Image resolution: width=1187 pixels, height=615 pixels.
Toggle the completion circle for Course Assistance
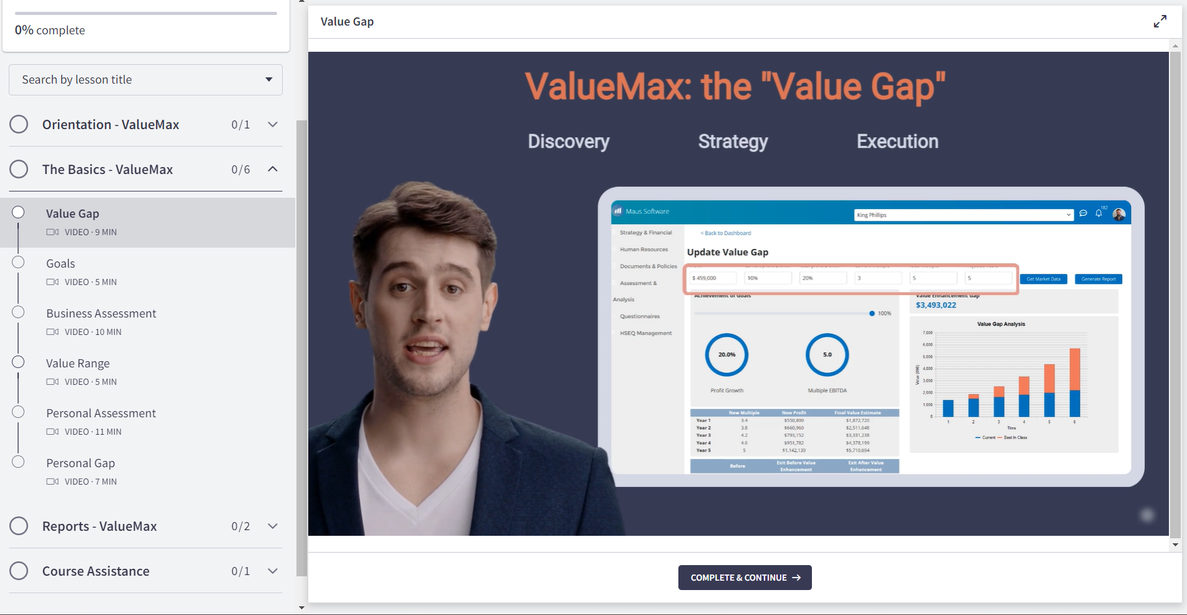point(19,570)
